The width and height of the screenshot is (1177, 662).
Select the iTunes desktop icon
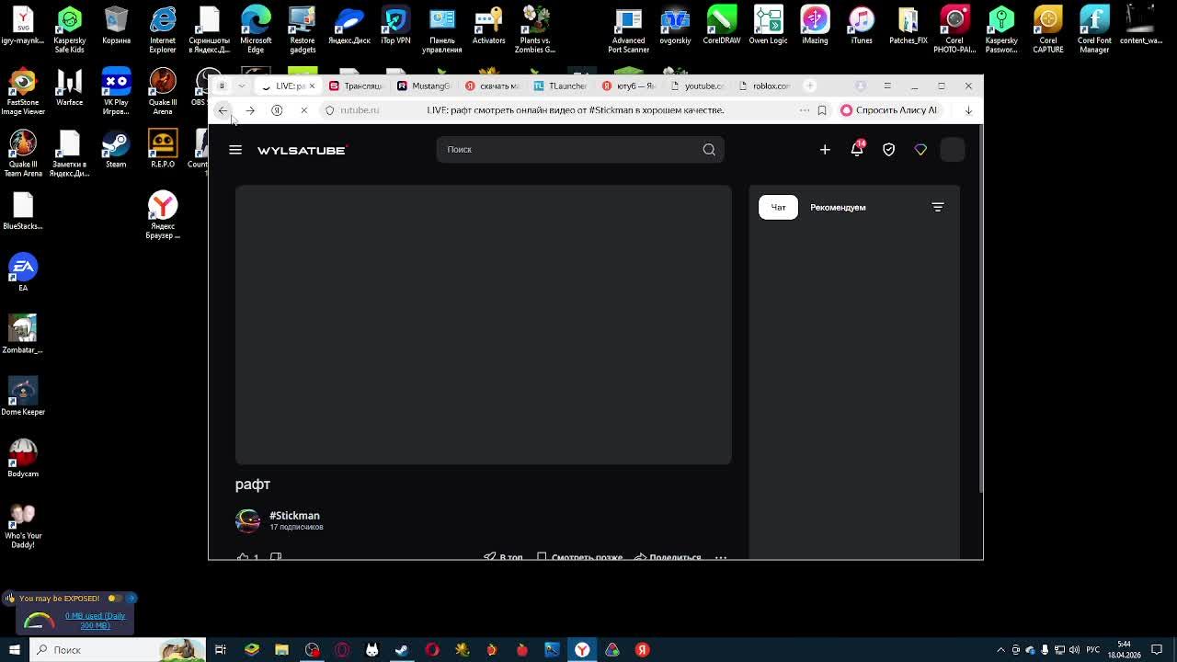point(862,26)
